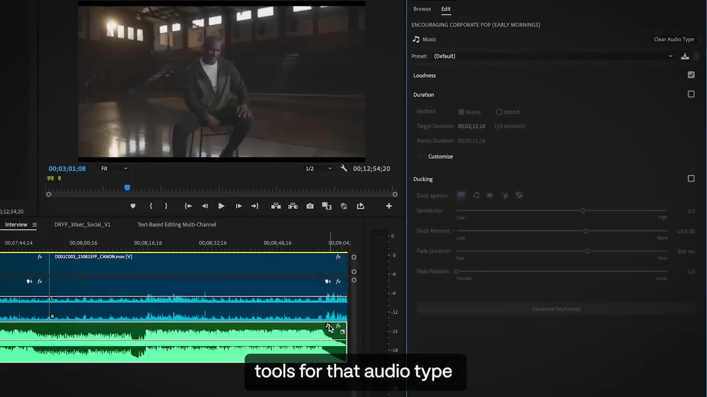Switch to the Browse tab

click(422, 9)
